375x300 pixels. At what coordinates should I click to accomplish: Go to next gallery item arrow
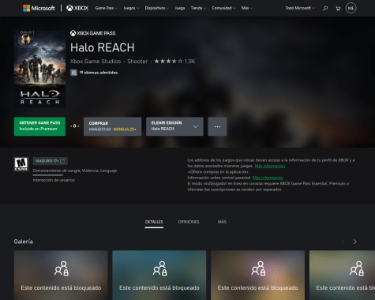tap(355, 242)
